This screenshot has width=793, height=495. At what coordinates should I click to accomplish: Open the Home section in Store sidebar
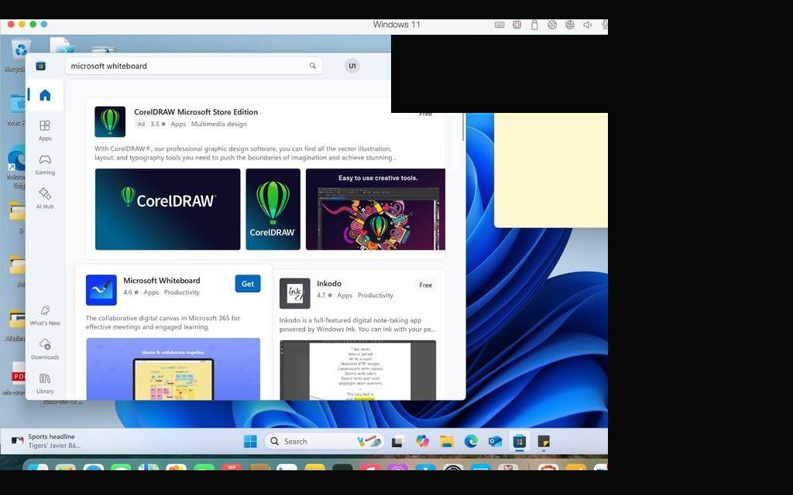click(44, 95)
